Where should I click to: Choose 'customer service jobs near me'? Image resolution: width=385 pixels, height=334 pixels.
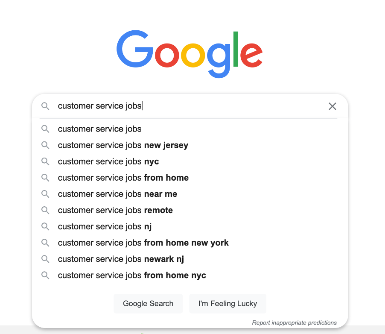click(x=117, y=194)
